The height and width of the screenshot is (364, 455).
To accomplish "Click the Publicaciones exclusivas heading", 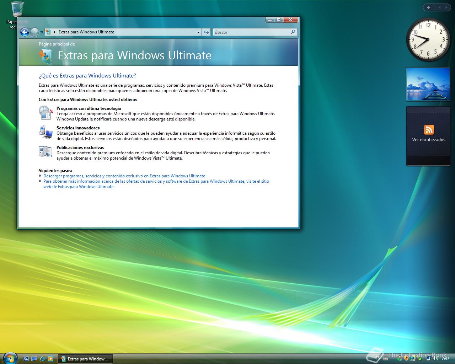I will [80, 148].
